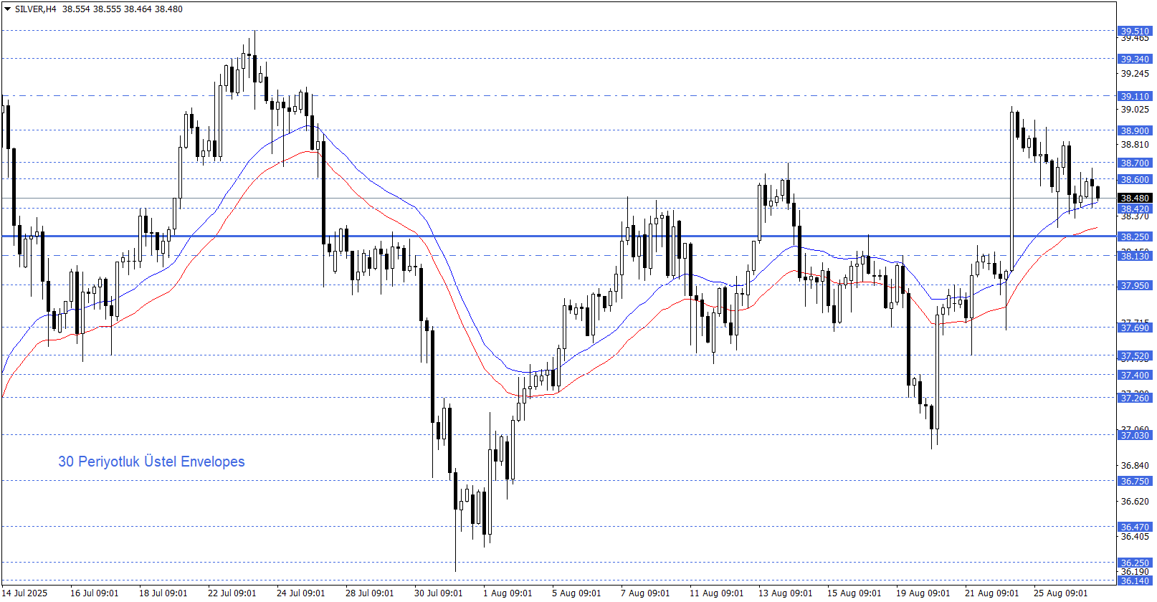The height and width of the screenshot is (602, 1157).
Task: Select the 38.600 price level label
Action: click(x=1135, y=179)
